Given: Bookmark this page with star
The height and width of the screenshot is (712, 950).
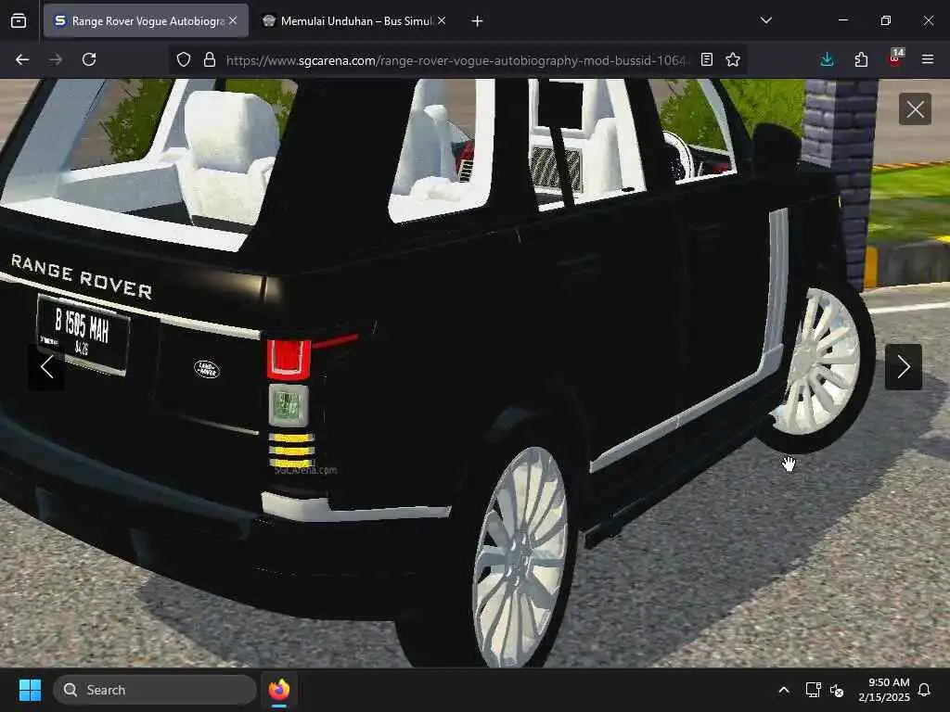Looking at the screenshot, I should coord(733,59).
